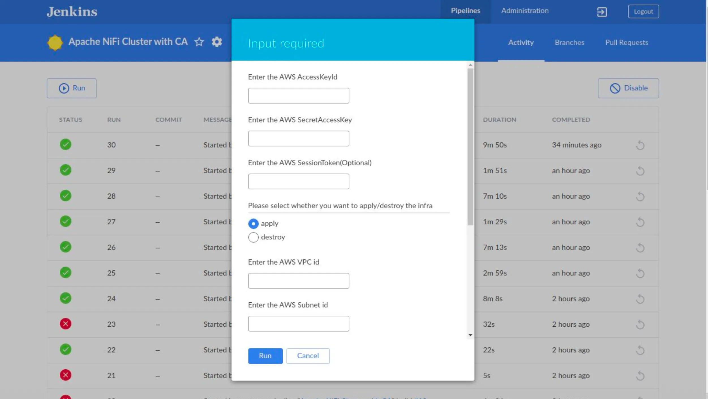Click the Run button above the table

point(72,88)
